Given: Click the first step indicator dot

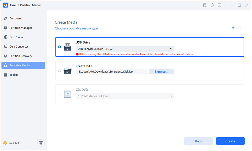Looking at the screenshot, I should coord(233,28).
